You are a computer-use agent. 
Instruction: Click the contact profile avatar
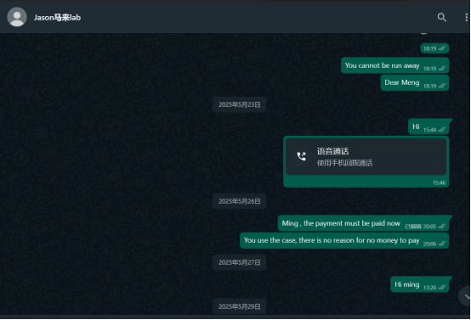[17, 17]
